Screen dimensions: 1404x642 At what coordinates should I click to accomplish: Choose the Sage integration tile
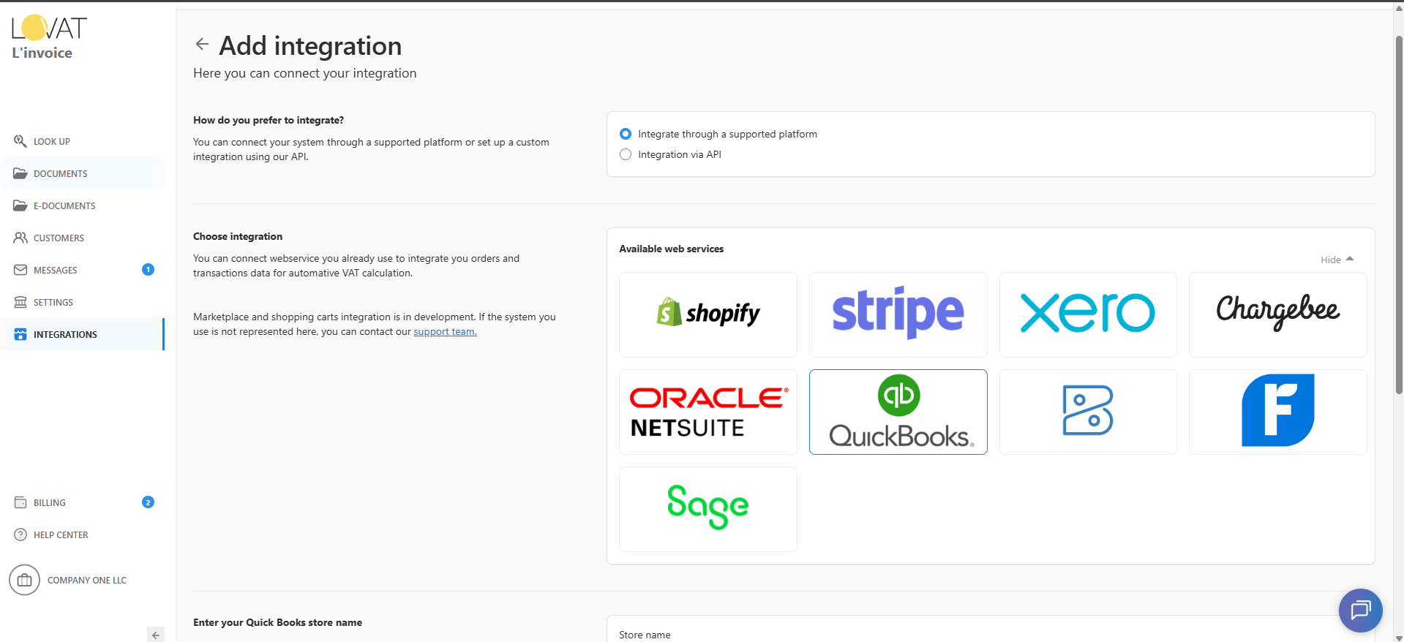tap(707, 509)
